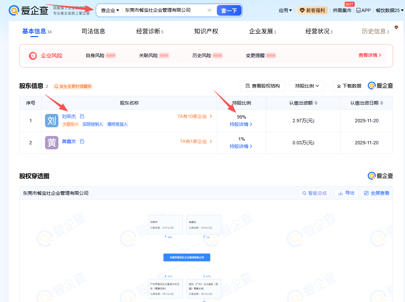Click the 实际控制人 tag
405x302 pixels.
[93, 124]
